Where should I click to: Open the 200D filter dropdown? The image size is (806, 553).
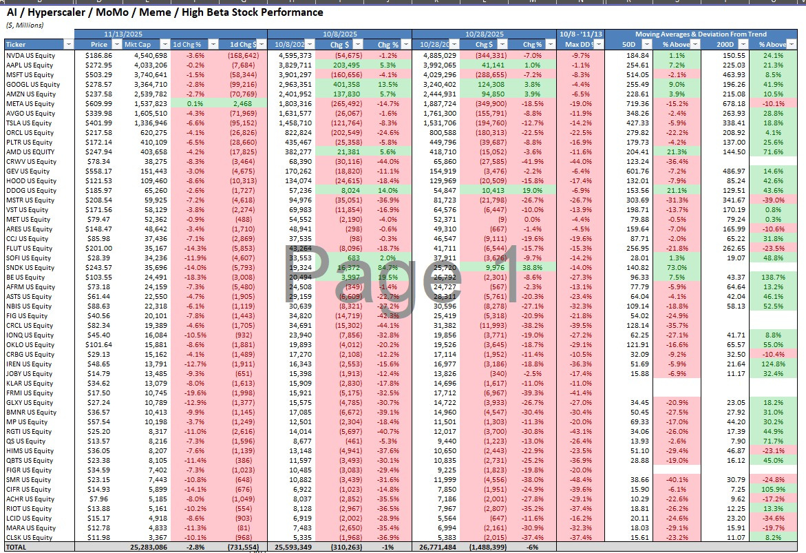(x=743, y=45)
